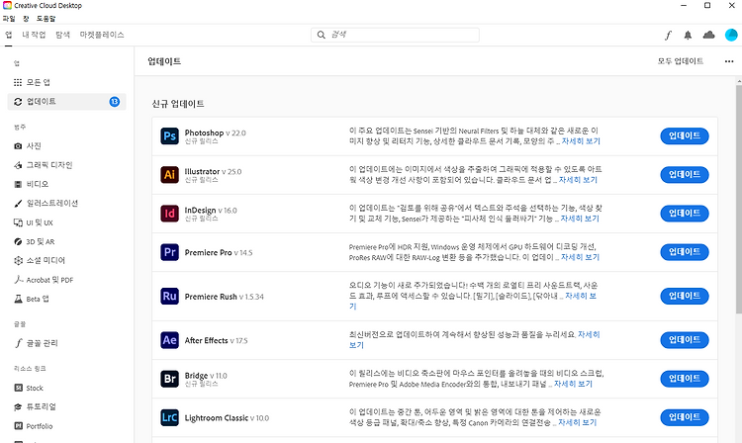
Task: Click the search input field
Action: 395,35
